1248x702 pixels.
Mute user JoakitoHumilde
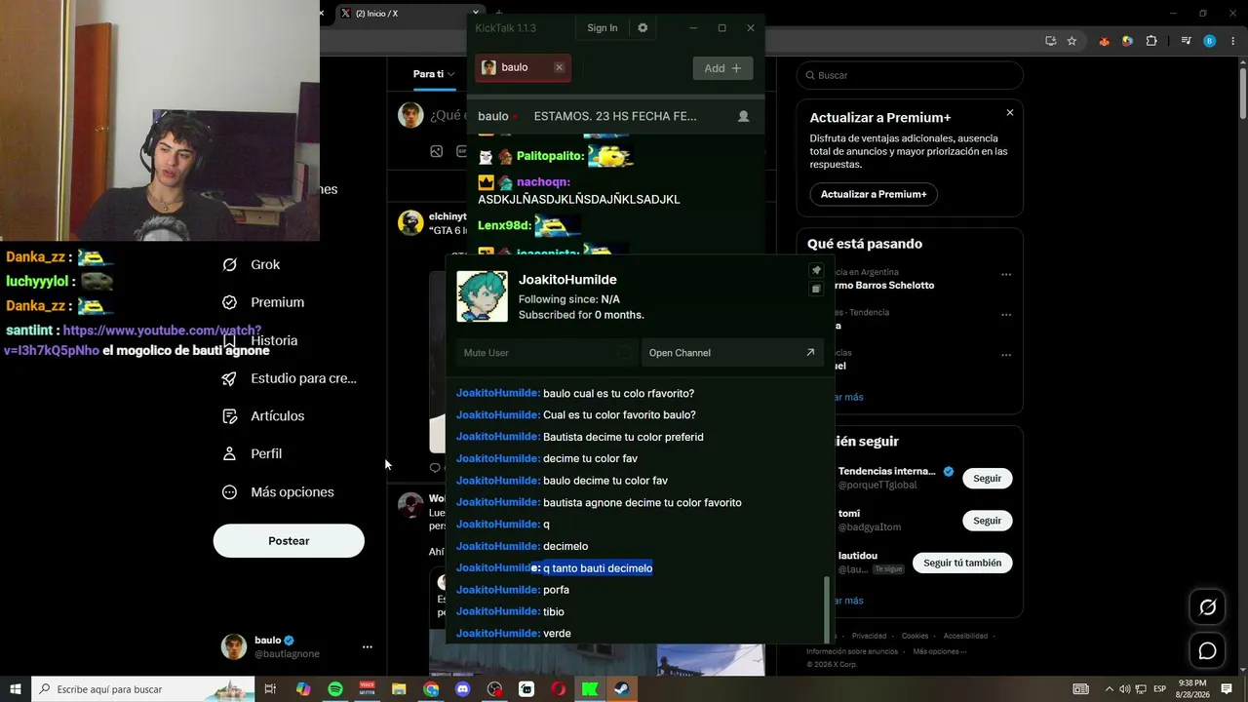[x=547, y=353]
